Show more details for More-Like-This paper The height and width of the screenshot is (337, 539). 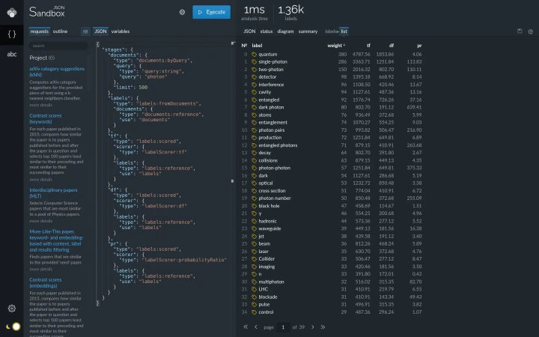[41, 269]
